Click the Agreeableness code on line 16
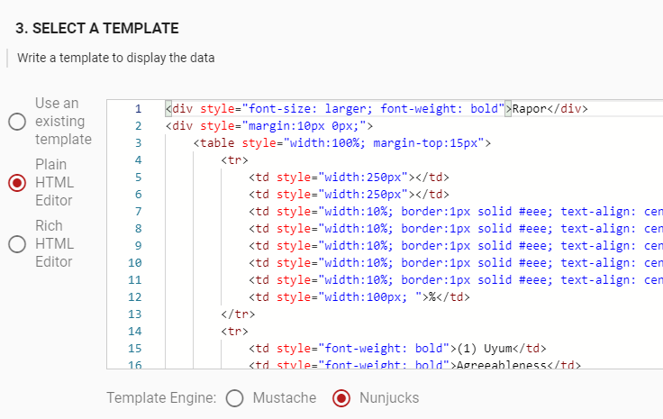This screenshot has height=419, width=663. [x=414, y=364]
